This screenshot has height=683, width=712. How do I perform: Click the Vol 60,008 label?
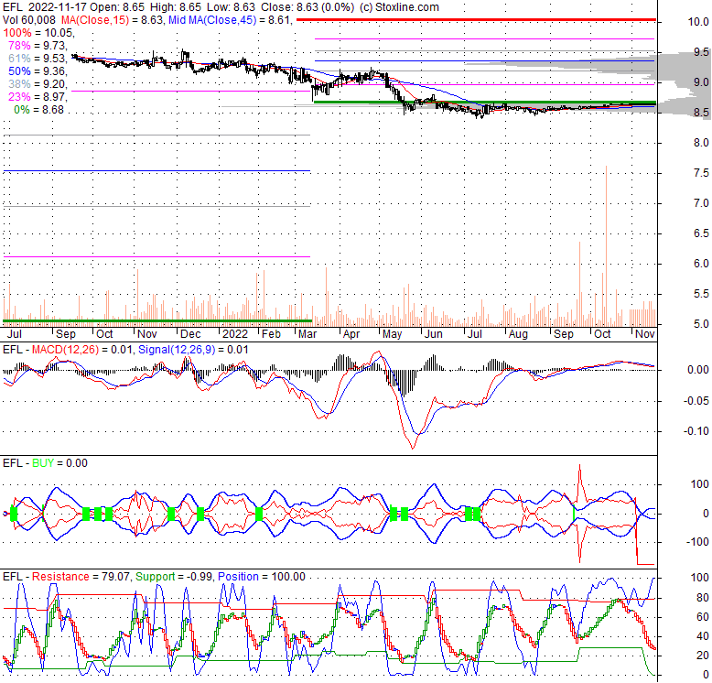29,20
